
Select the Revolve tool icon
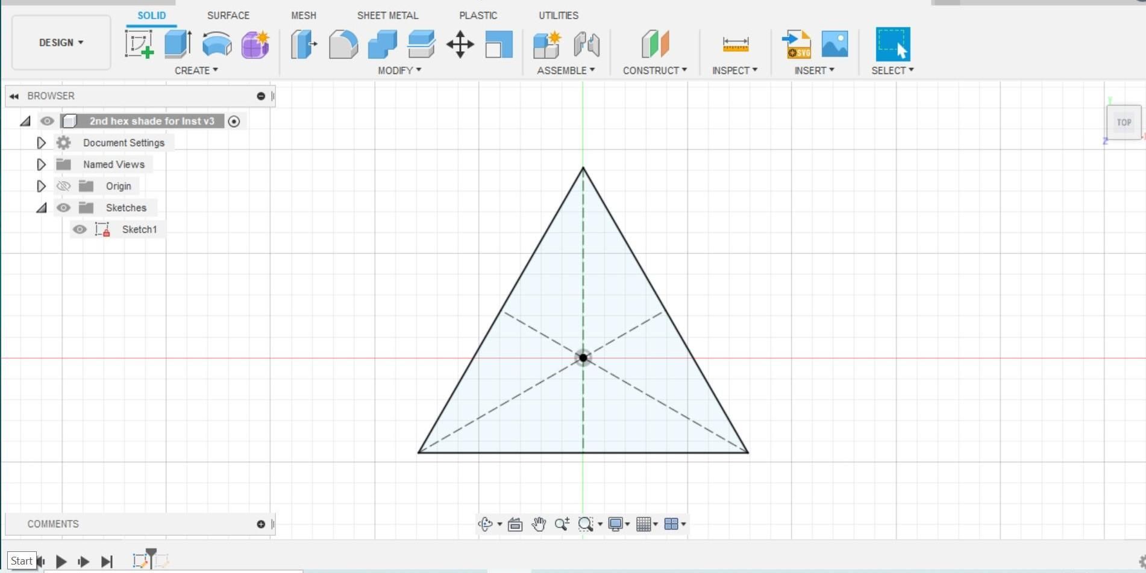pos(217,44)
